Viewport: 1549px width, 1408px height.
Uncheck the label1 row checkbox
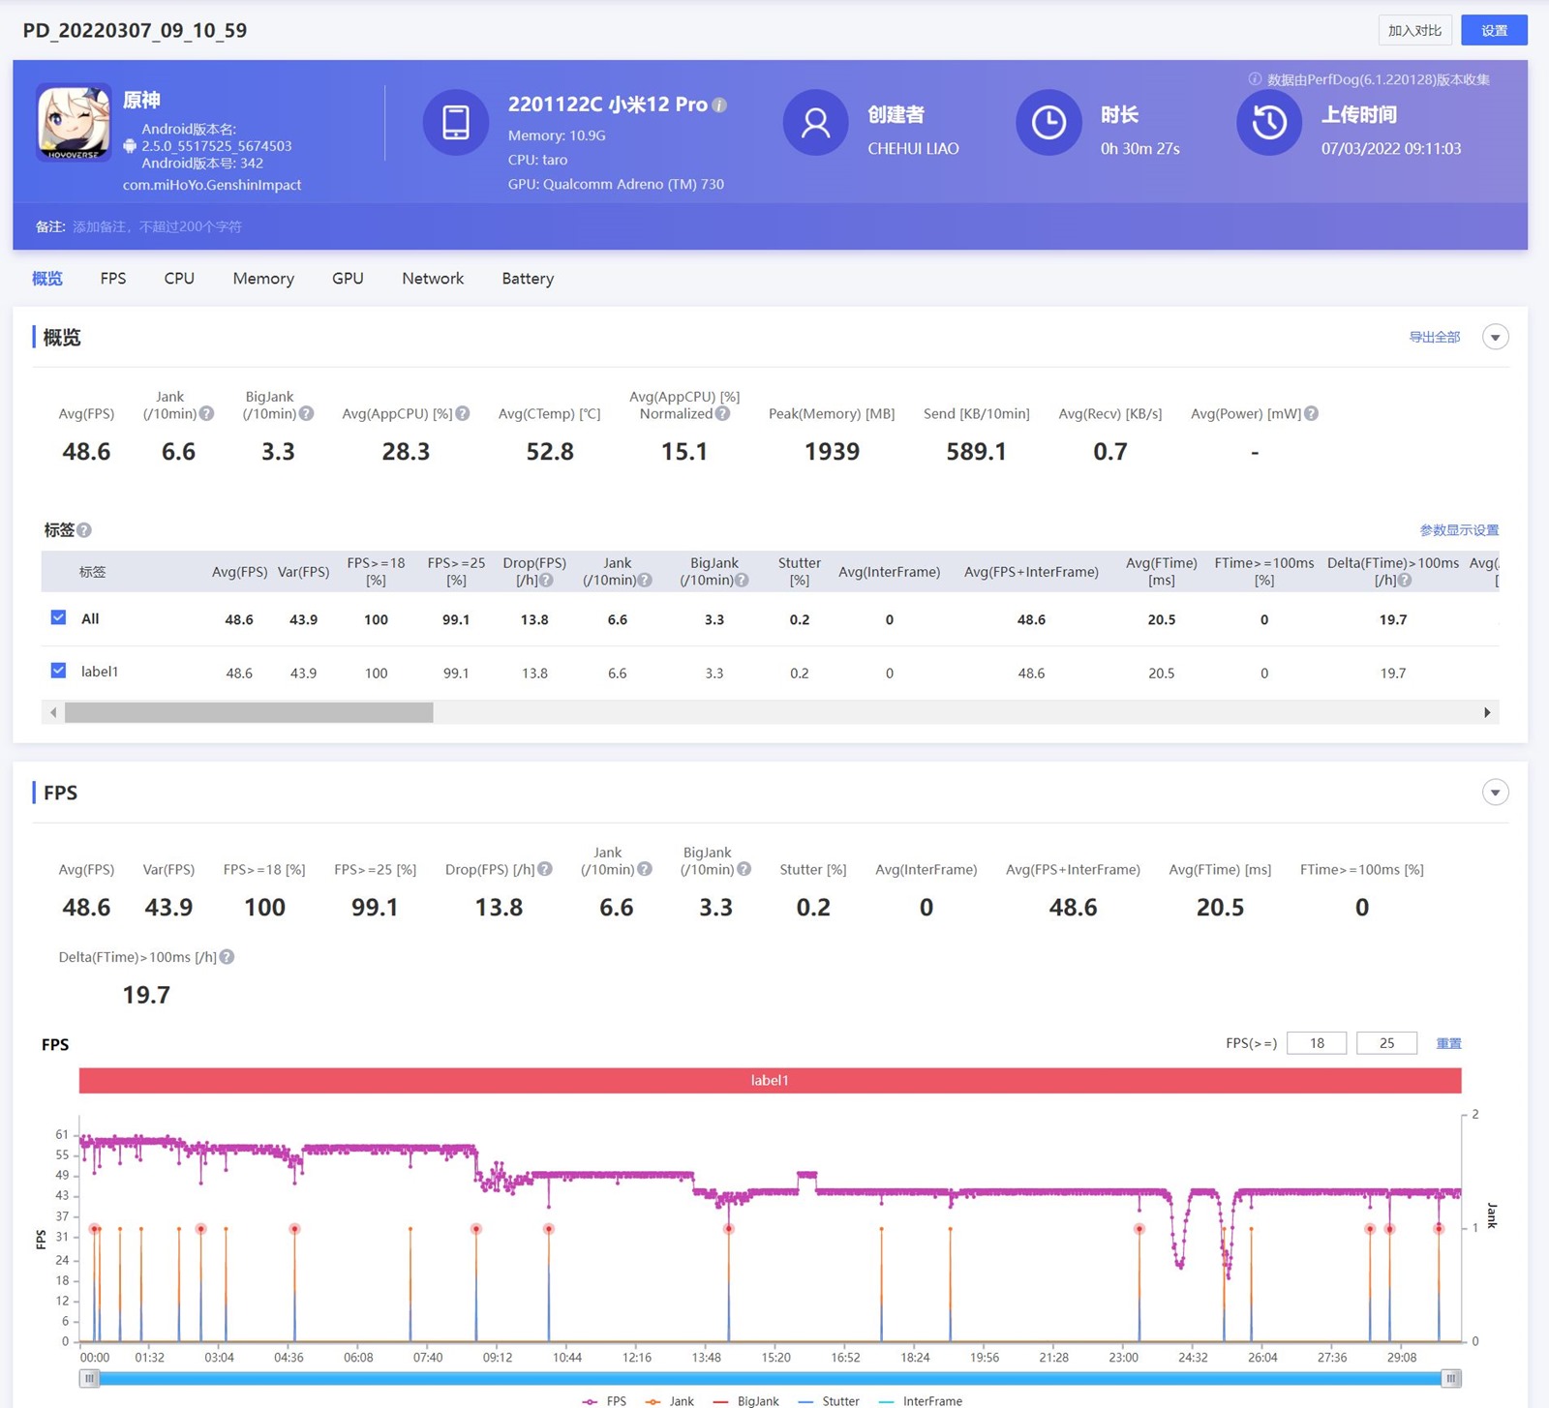click(59, 671)
